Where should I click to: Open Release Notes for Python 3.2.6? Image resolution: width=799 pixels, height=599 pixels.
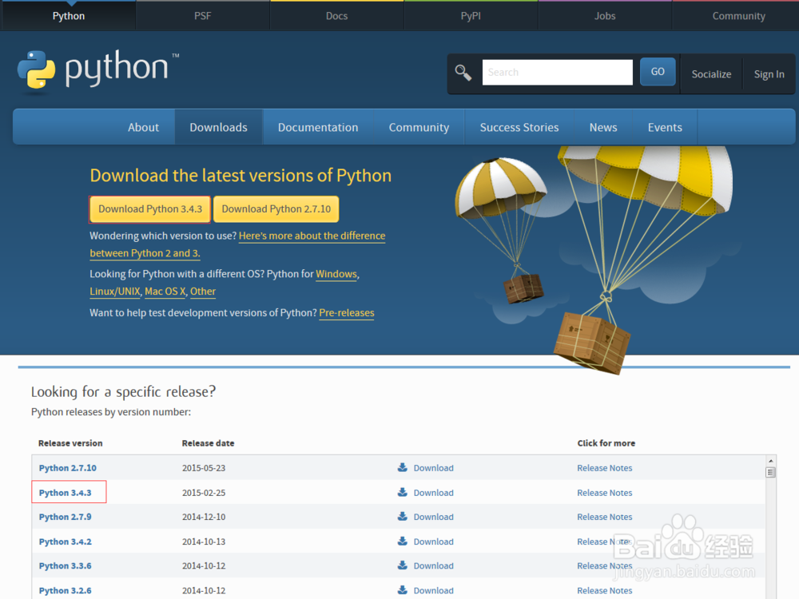tap(604, 590)
